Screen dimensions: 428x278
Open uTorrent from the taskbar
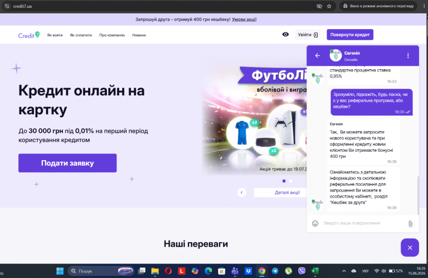click(x=288, y=271)
